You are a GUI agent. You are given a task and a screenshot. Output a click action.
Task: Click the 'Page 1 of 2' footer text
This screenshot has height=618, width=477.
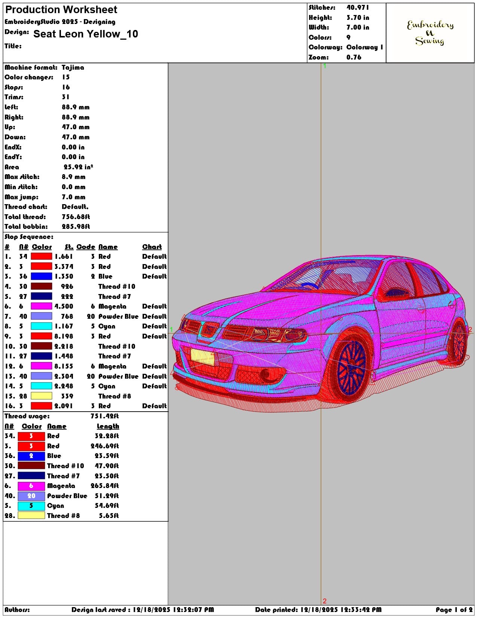(454, 610)
